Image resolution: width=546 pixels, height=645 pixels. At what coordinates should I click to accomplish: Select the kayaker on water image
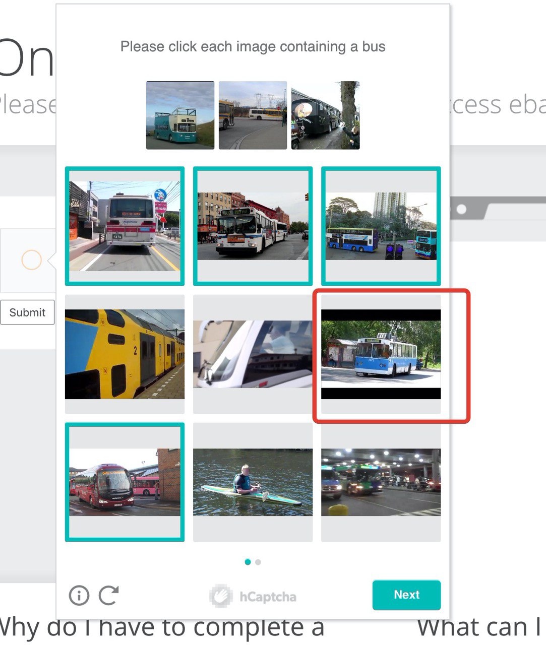click(x=253, y=482)
